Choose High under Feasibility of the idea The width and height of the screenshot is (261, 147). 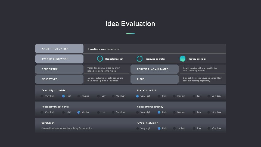pos(63,96)
